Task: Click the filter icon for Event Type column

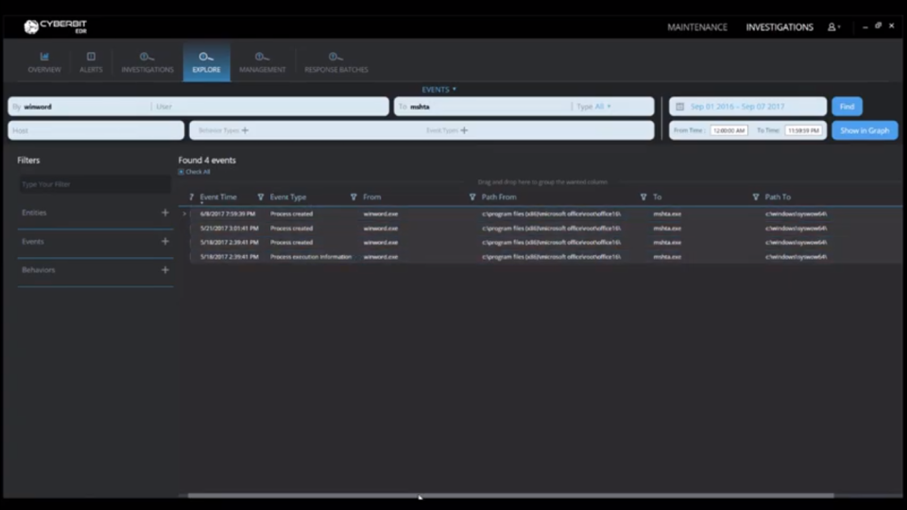Action: [261, 197]
